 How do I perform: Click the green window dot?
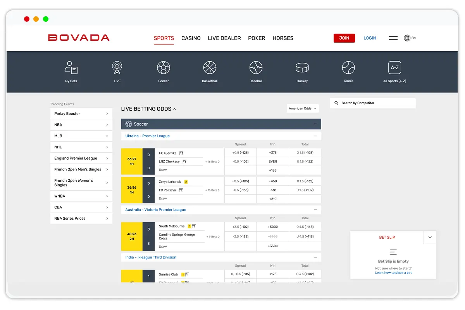(46, 19)
